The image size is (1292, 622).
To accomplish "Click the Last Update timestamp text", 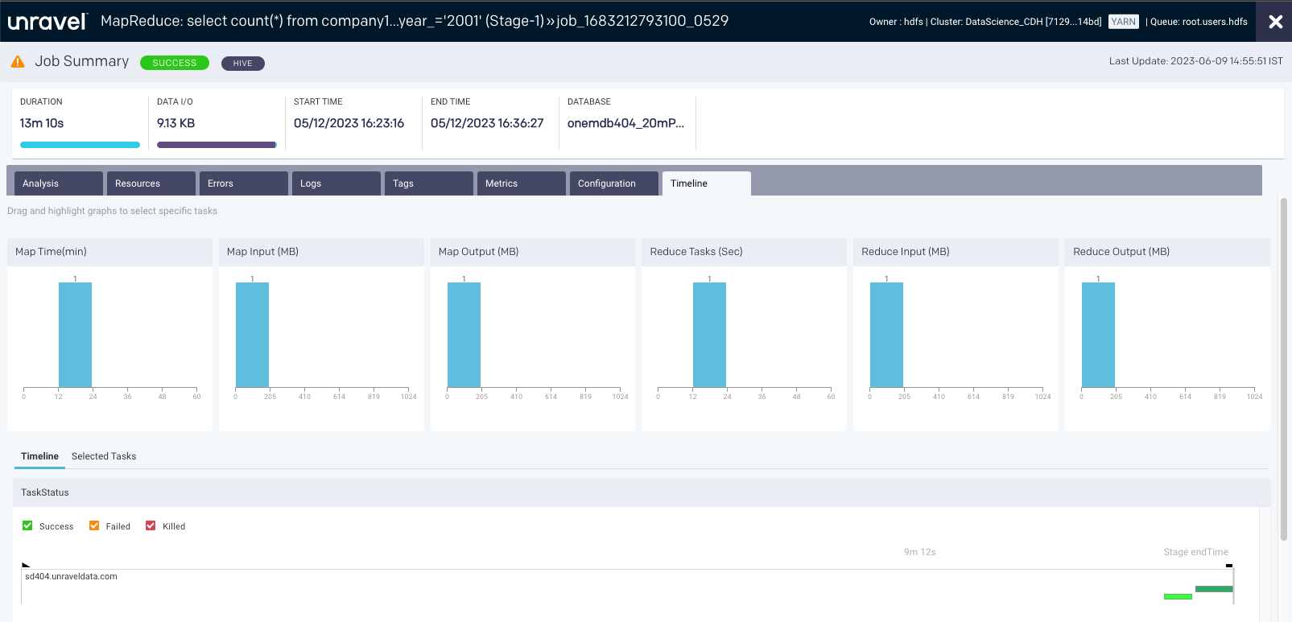I will tap(1195, 61).
